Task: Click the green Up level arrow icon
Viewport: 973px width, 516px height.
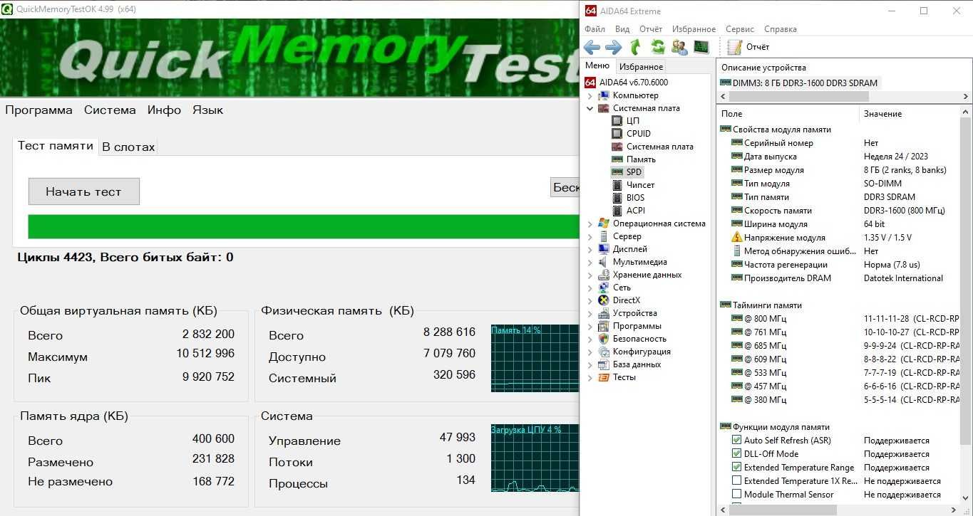Action: point(635,48)
